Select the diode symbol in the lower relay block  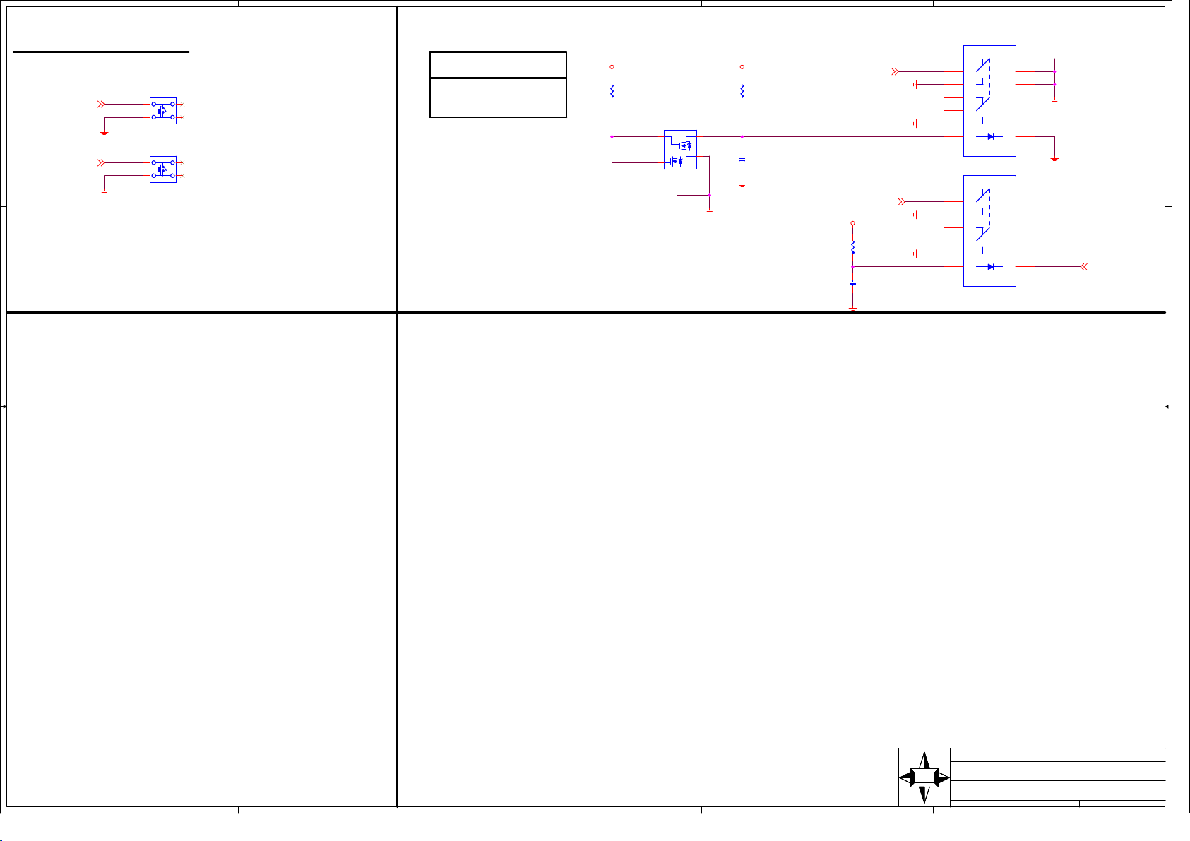coord(990,266)
